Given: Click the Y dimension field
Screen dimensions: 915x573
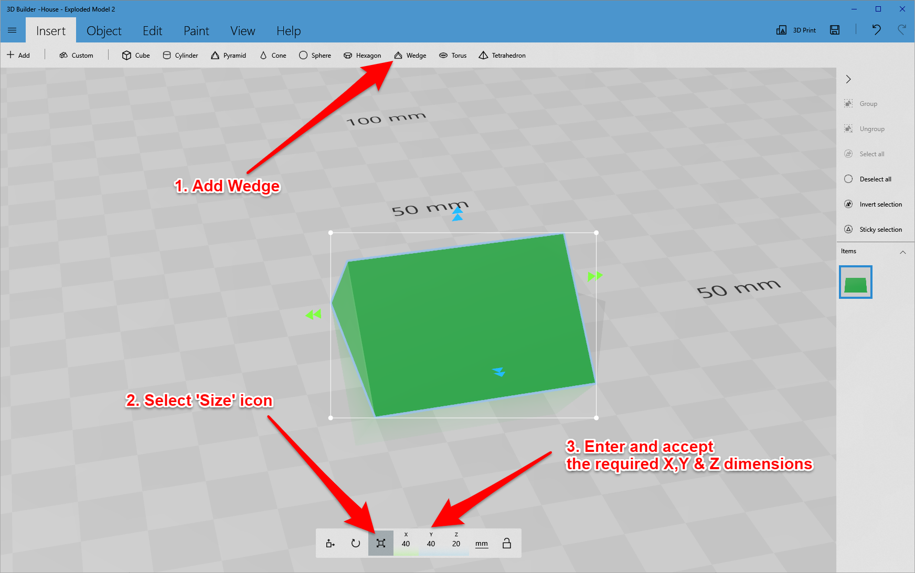Looking at the screenshot, I should [431, 543].
